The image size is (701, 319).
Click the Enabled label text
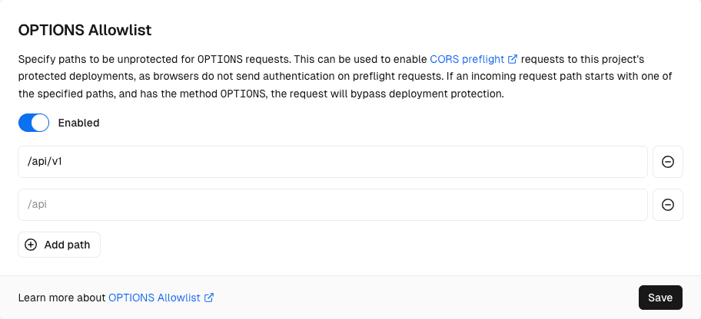click(78, 123)
